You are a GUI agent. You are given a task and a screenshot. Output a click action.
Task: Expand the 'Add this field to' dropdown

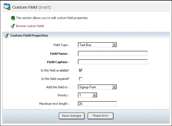coord(114,87)
